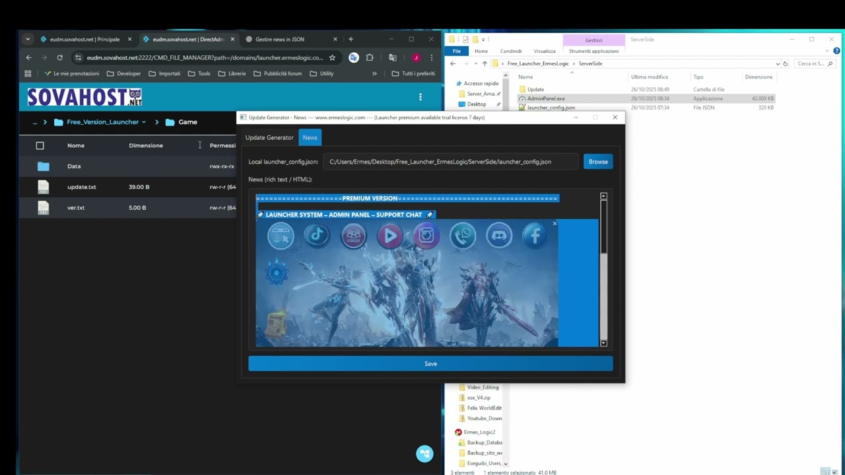Open the Chrome three-dot menu
845x475 pixels.
pyautogui.click(x=432, y=57)
